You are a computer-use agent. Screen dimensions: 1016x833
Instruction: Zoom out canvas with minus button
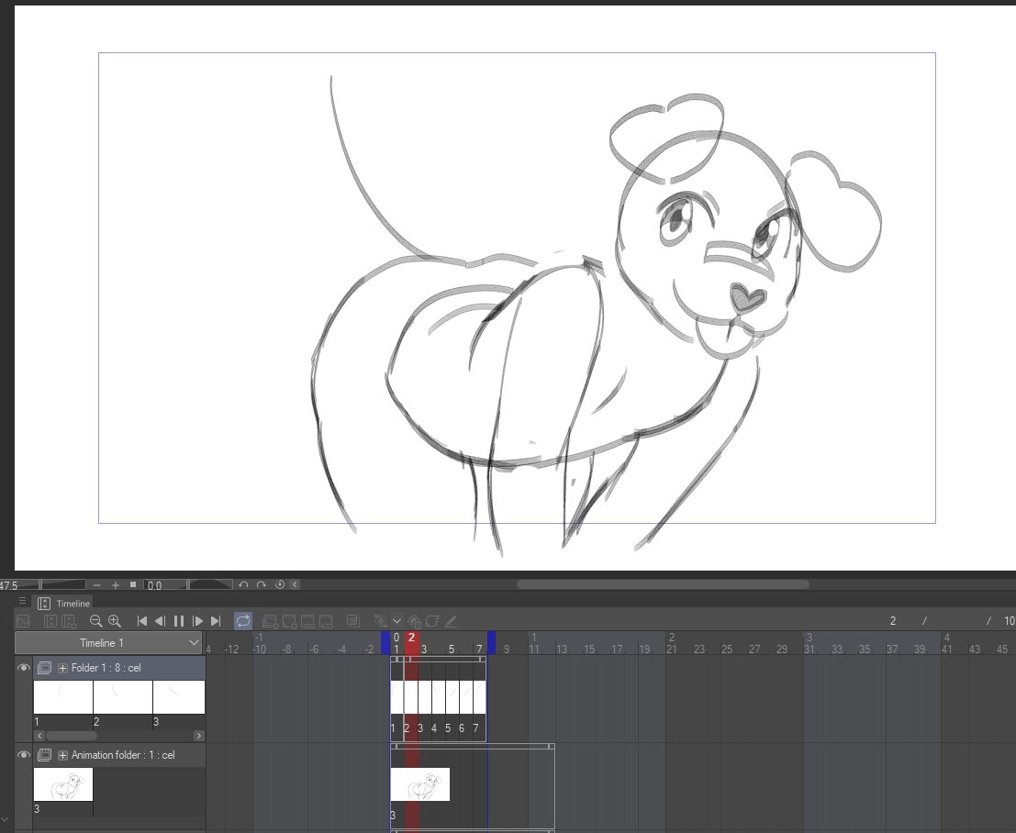pos(96,585)
